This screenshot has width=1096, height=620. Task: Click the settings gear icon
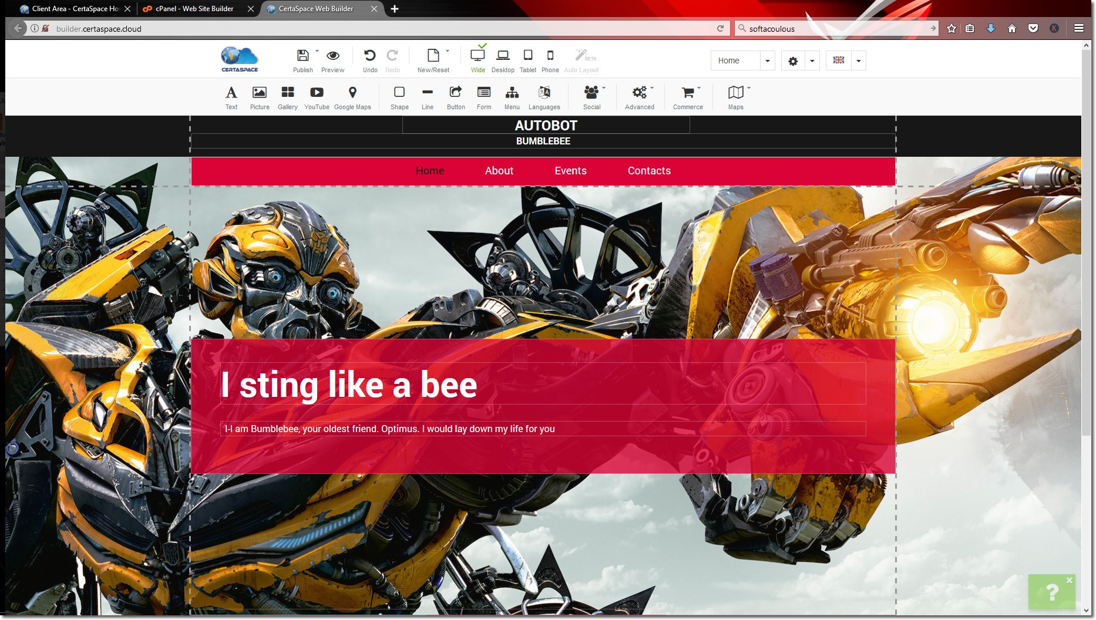(x=793, y=60)
